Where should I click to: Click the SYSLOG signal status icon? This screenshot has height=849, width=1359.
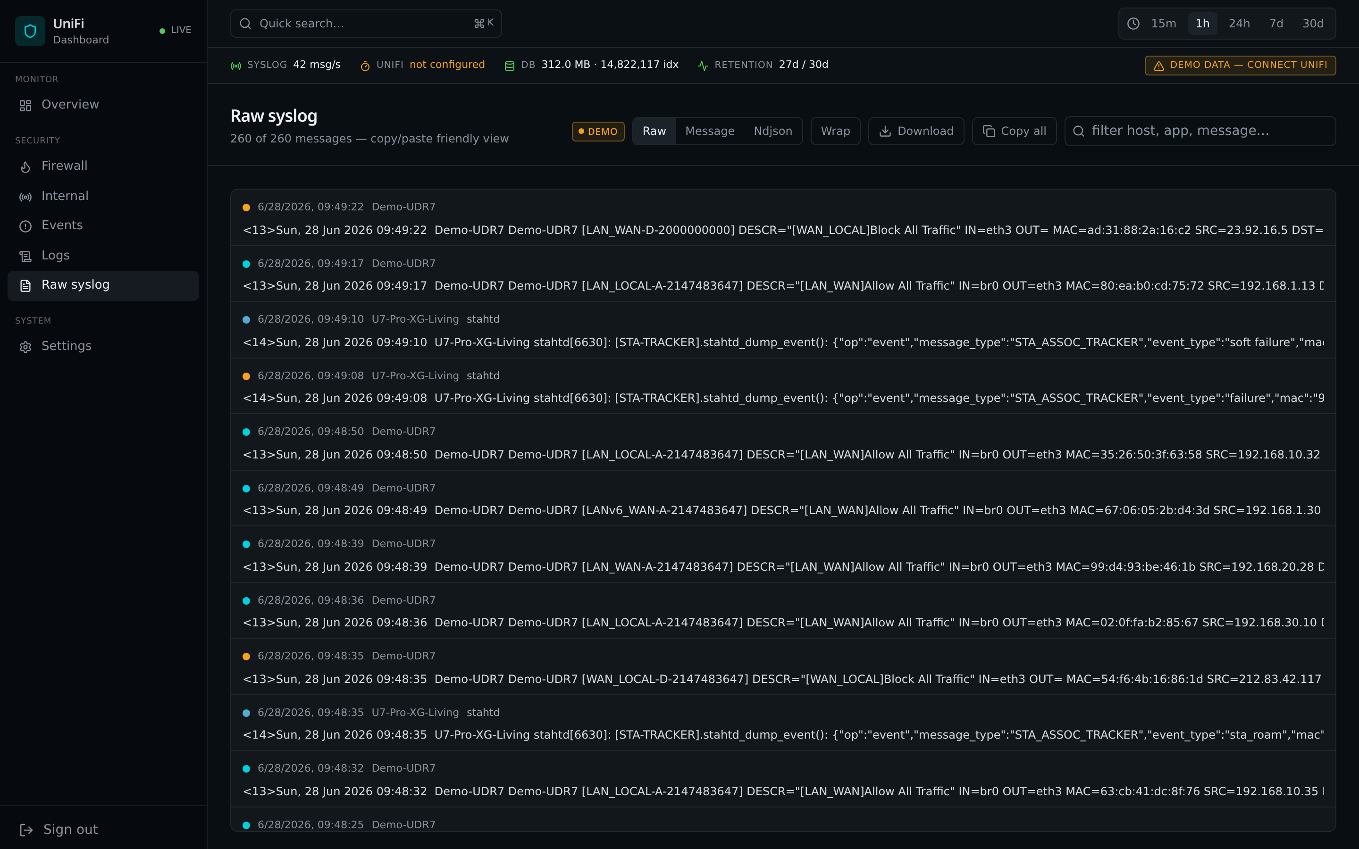[236, 66]
